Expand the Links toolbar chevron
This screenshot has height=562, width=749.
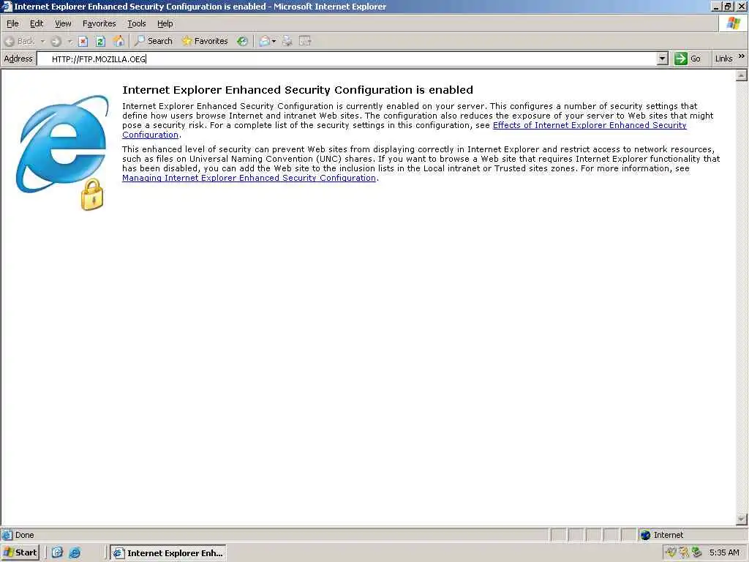click(742, 56)
